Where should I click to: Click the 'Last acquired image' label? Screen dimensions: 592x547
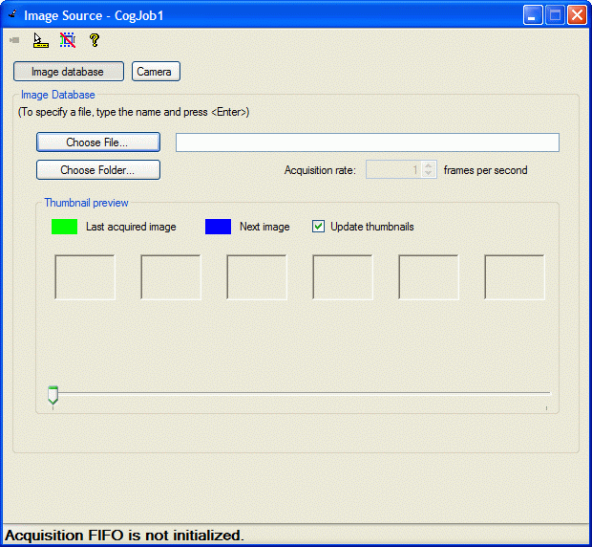131,227
